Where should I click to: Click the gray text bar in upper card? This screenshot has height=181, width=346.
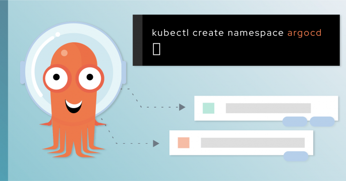pyautogui.click(x=268, y=108)
